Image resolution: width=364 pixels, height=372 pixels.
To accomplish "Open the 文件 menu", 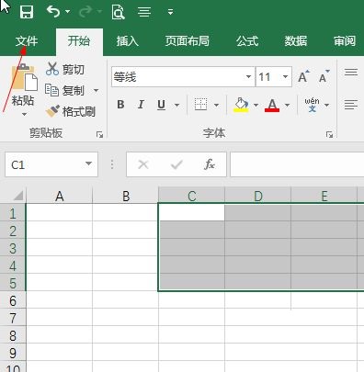I will 27,41.
